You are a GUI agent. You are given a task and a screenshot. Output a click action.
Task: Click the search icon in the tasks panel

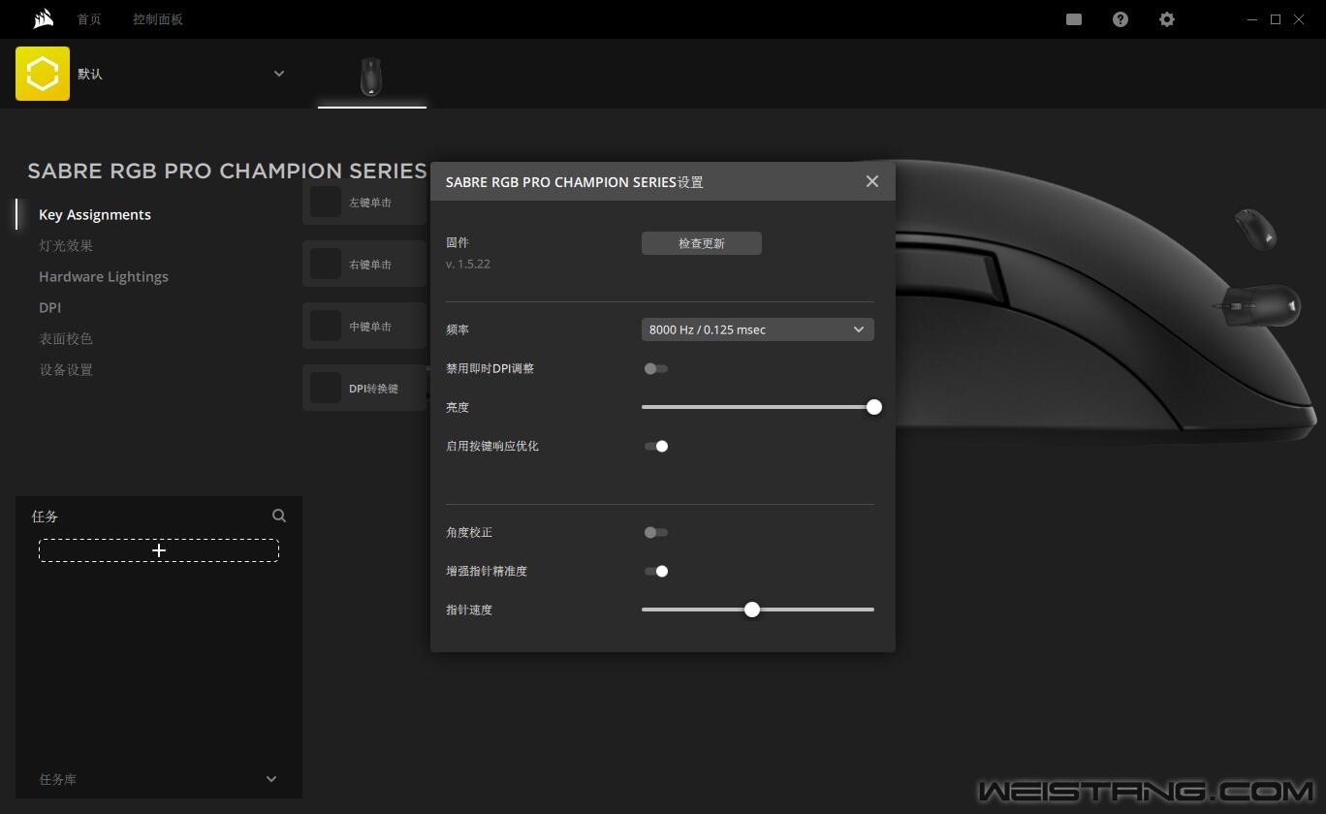pos(279,516)
